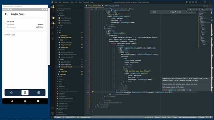Viewport: 214px width, 120px height.
Task: Open the Edit menu
Action: (x=60, y=2)
